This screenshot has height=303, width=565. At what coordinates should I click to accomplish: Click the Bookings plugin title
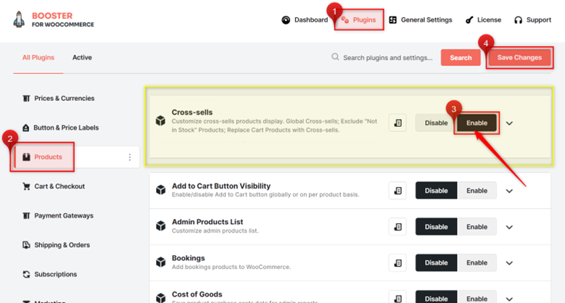coord(188,258)
